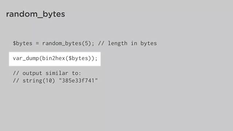The height and width of the screenshot is (131, 233).
Task: Click the number 5 in random_bytes call
Action: 86,43
